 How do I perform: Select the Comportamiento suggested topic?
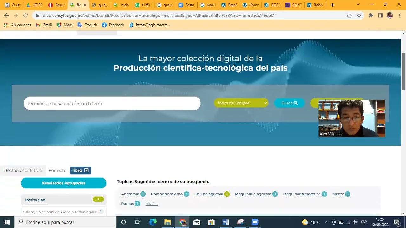(170, 194)
